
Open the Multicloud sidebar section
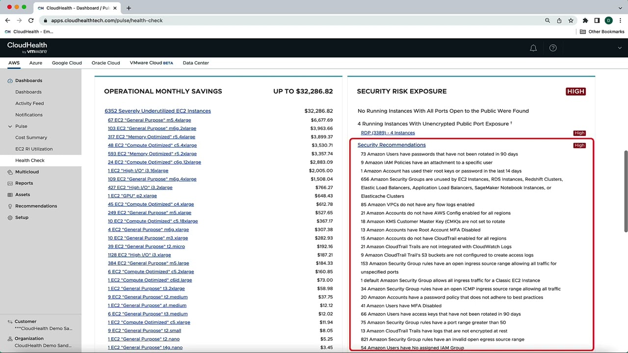26,172
